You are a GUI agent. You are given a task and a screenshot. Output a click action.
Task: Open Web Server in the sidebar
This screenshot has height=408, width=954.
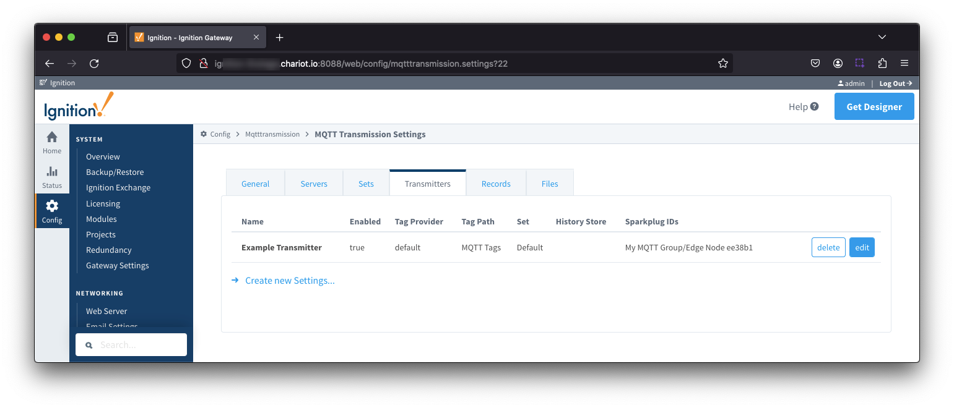(106, 311)
